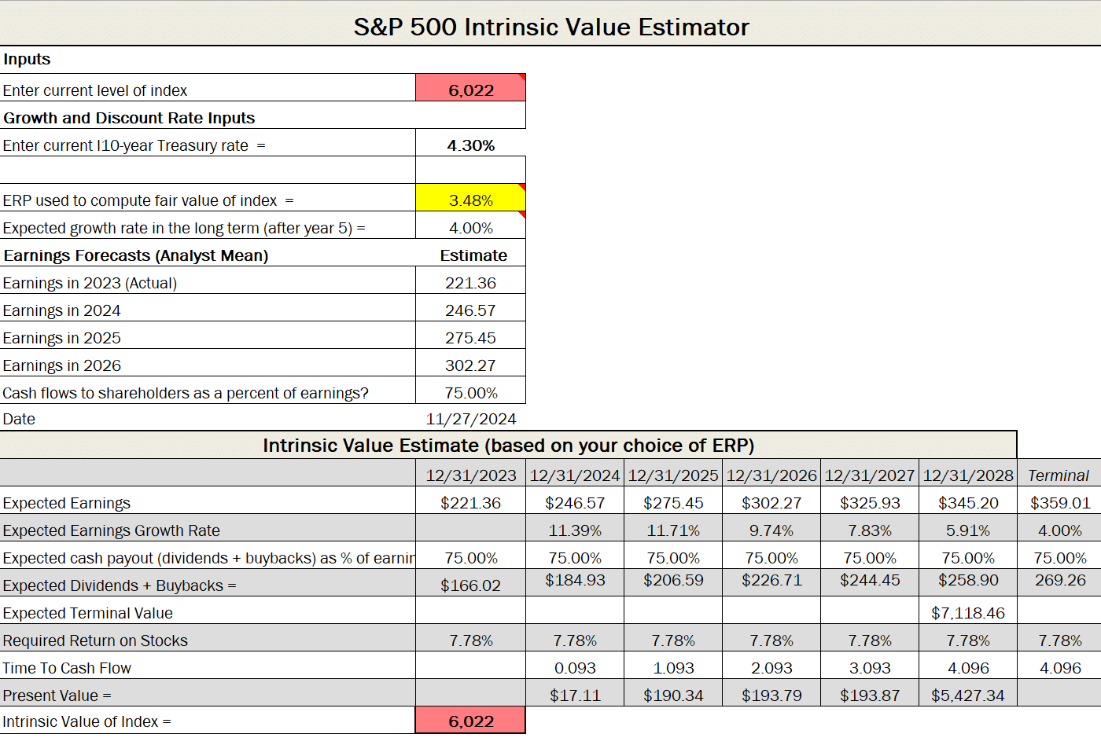This screenshot has width=1101, height=745.
Task: Click the Earnings in 2024 estimate cell
Action: [x=469, y=308]
